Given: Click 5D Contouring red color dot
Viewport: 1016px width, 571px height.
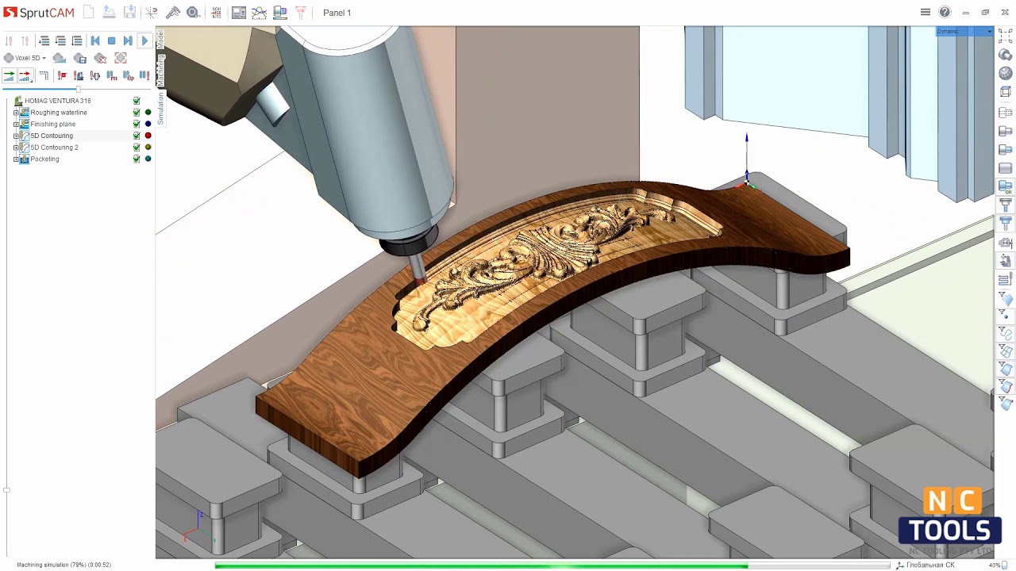Looking at the screenshot, I should point(148,136).
